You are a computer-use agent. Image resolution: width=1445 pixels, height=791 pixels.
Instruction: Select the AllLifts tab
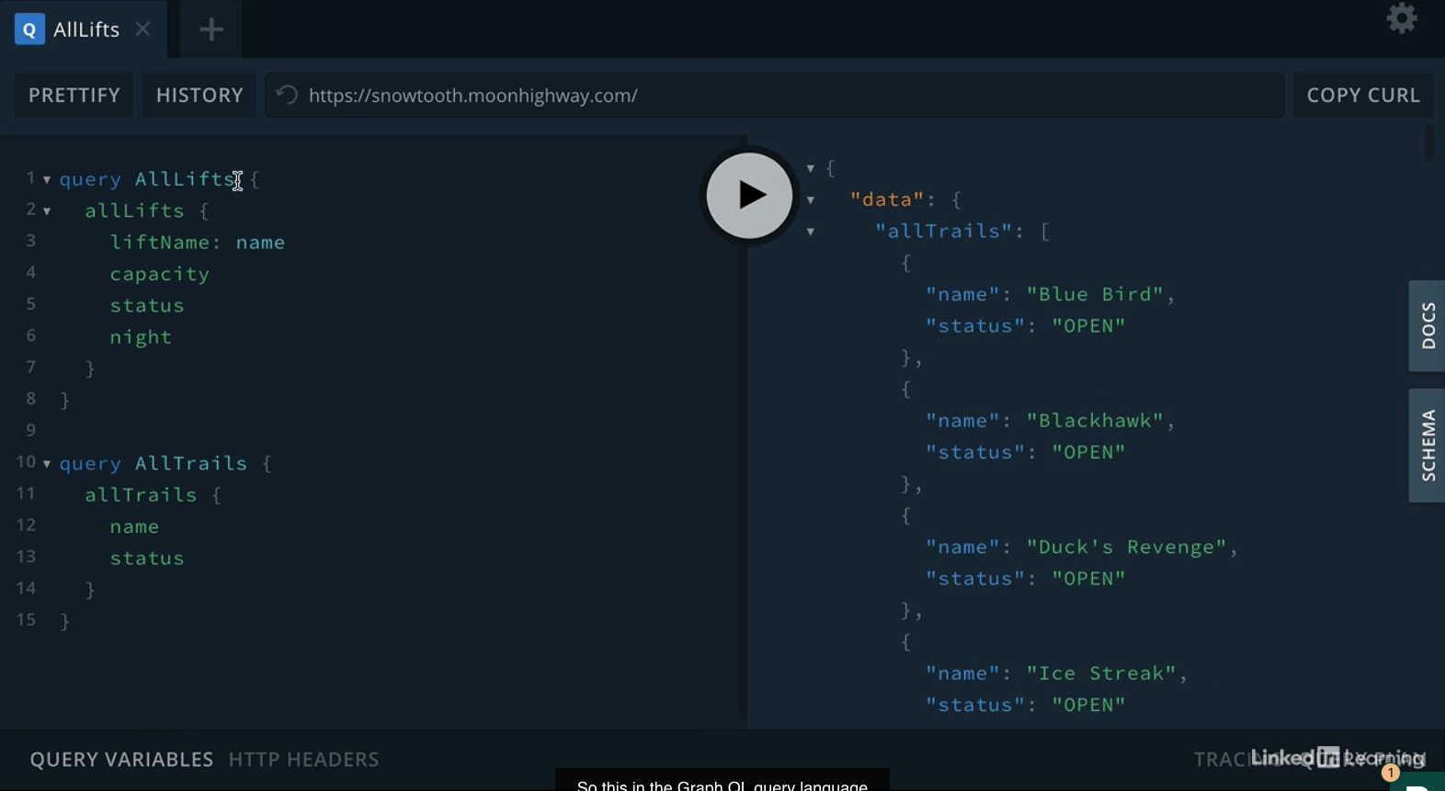[84, 29]
